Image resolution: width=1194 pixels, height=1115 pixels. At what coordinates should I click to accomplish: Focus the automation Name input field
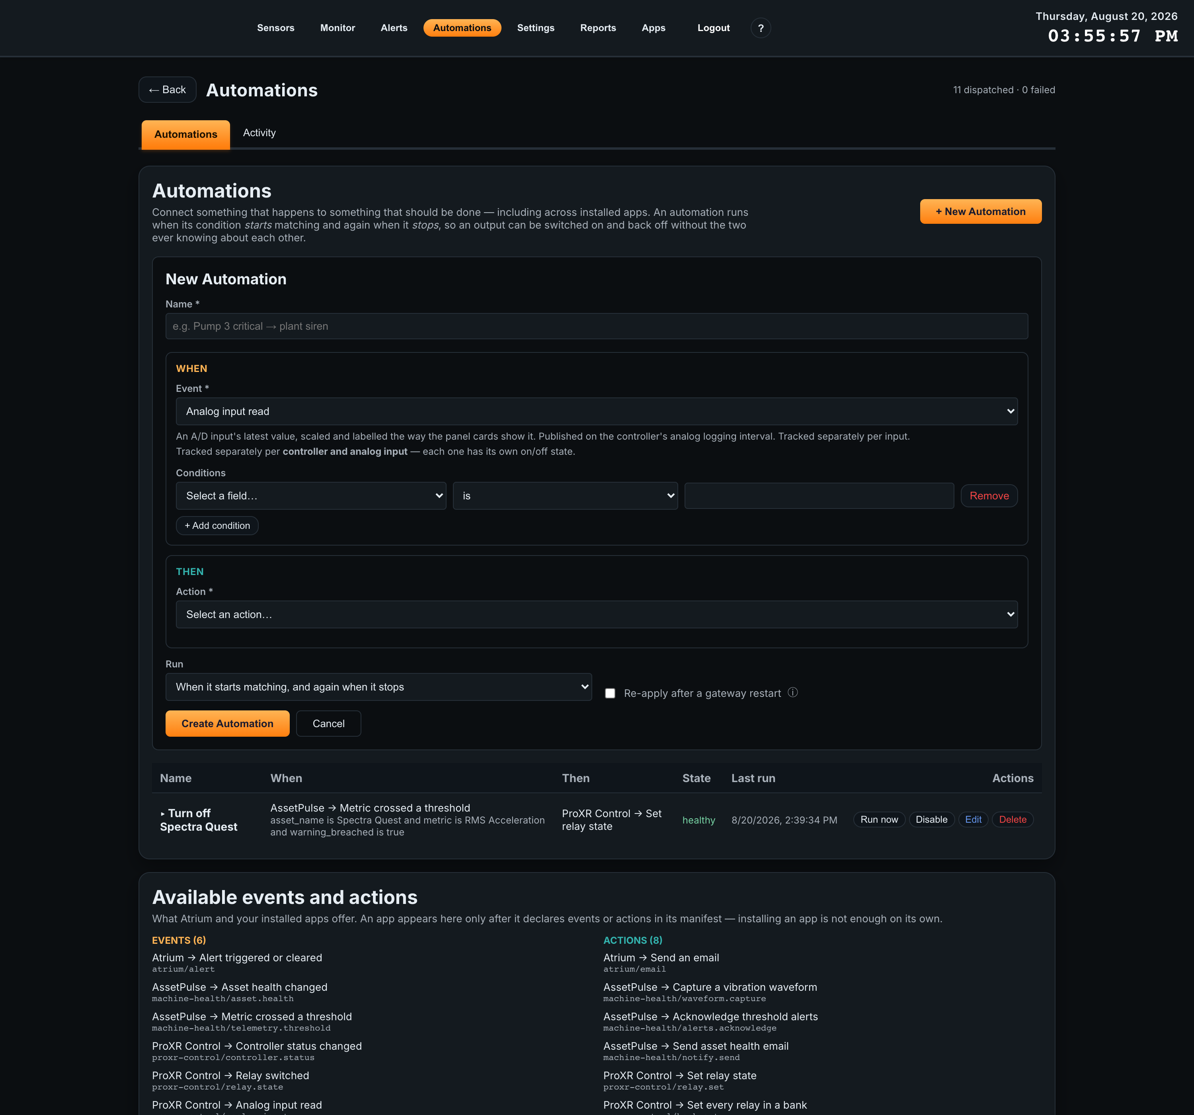(596, 327)
